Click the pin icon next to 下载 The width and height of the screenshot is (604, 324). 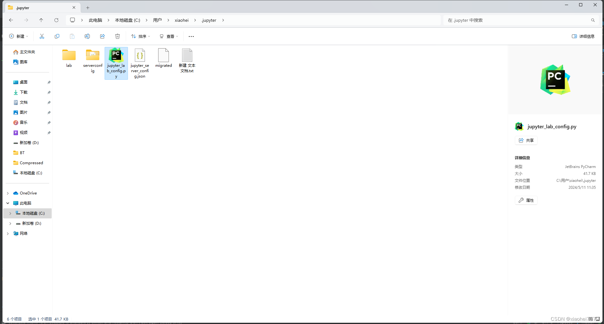coord(49,92)
